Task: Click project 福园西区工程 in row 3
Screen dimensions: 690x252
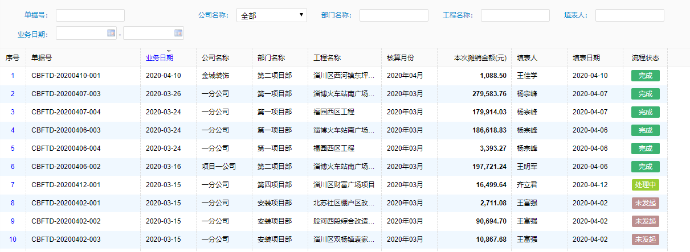Action: 334,112
